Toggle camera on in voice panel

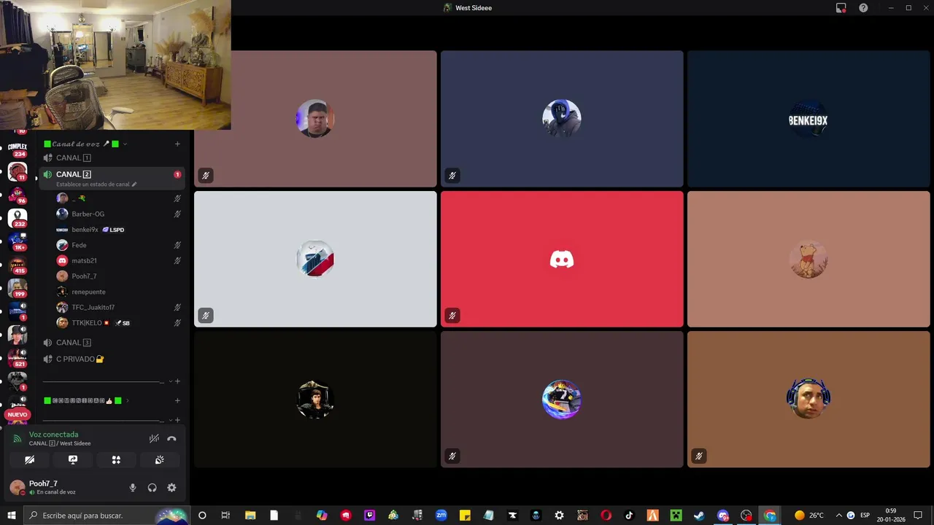pyautogui.click(x=30, y=460)
